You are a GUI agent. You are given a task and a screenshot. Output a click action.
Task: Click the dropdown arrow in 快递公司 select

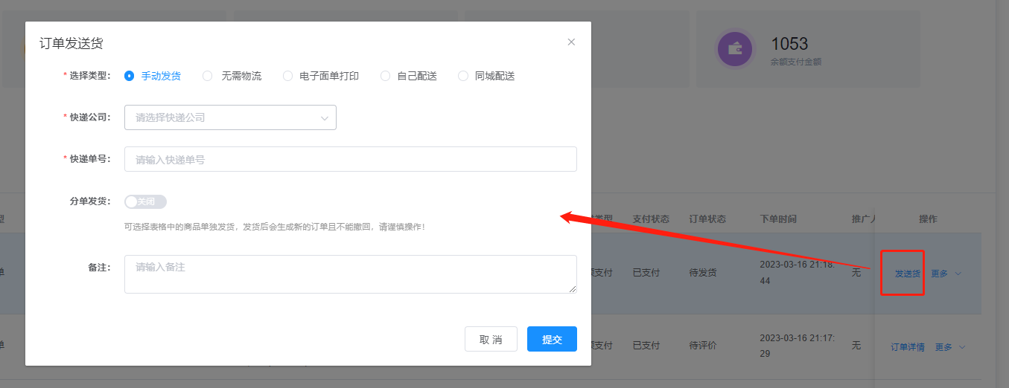pyautogui.click(x=325, y=117)
